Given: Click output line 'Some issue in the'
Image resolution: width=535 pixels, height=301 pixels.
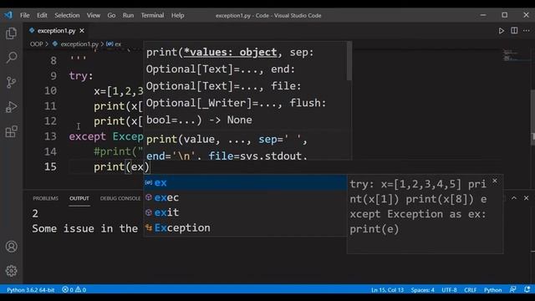Looking at the screenshot, I should pos(84,228).
